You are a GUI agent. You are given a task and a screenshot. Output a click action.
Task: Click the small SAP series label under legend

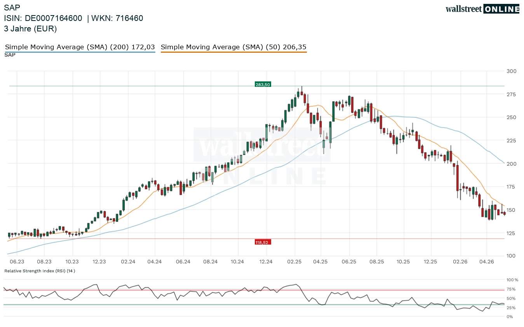(x=10, y=55)
